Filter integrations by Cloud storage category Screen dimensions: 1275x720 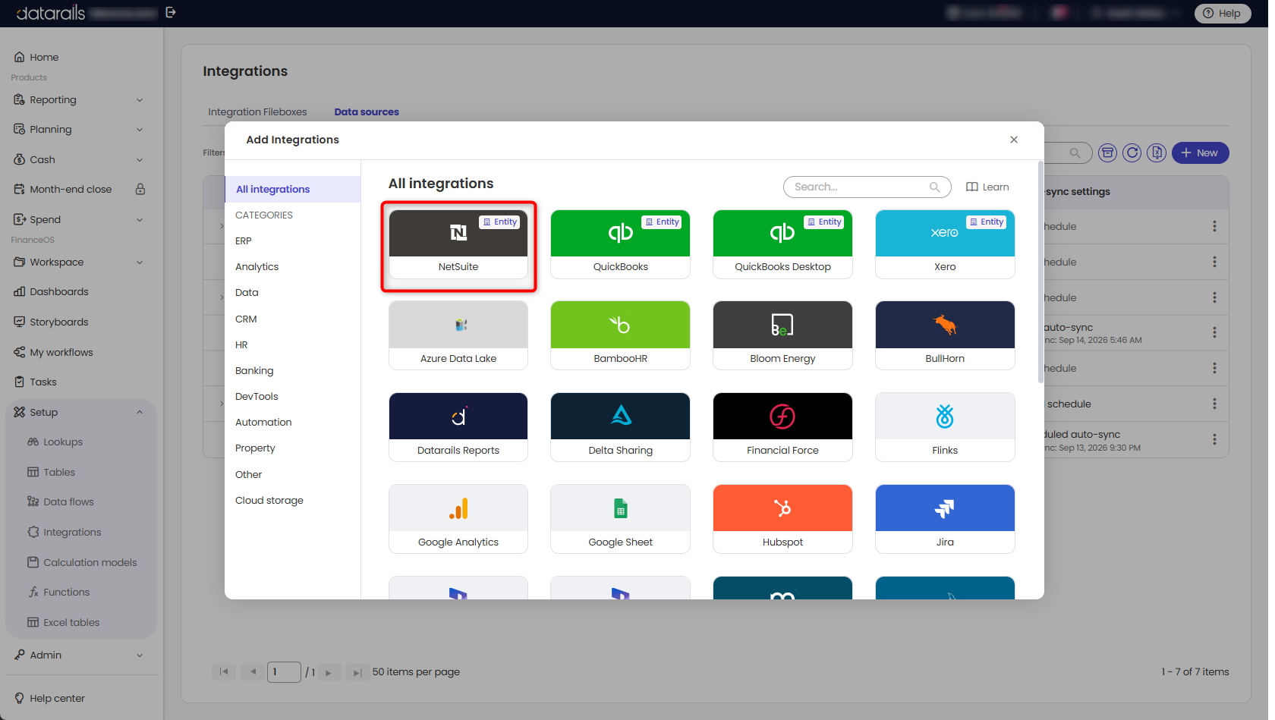pos(269,501)
